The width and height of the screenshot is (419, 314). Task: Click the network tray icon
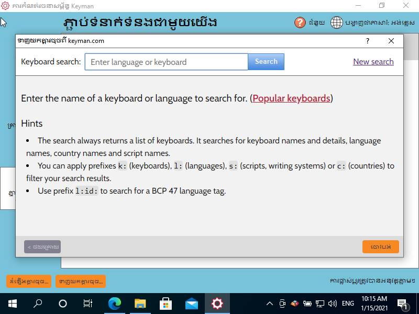pyautogui.click(x=320, y=304)
